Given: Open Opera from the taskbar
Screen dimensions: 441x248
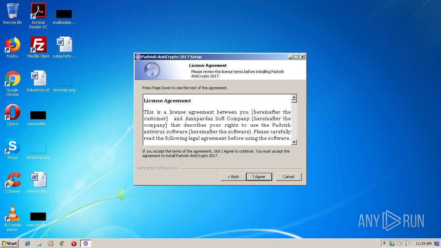Looking at the screenshot, I should (74, 244).
